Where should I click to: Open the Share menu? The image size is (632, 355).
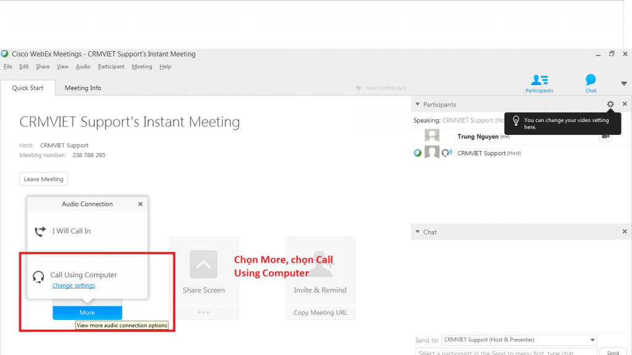43,67
